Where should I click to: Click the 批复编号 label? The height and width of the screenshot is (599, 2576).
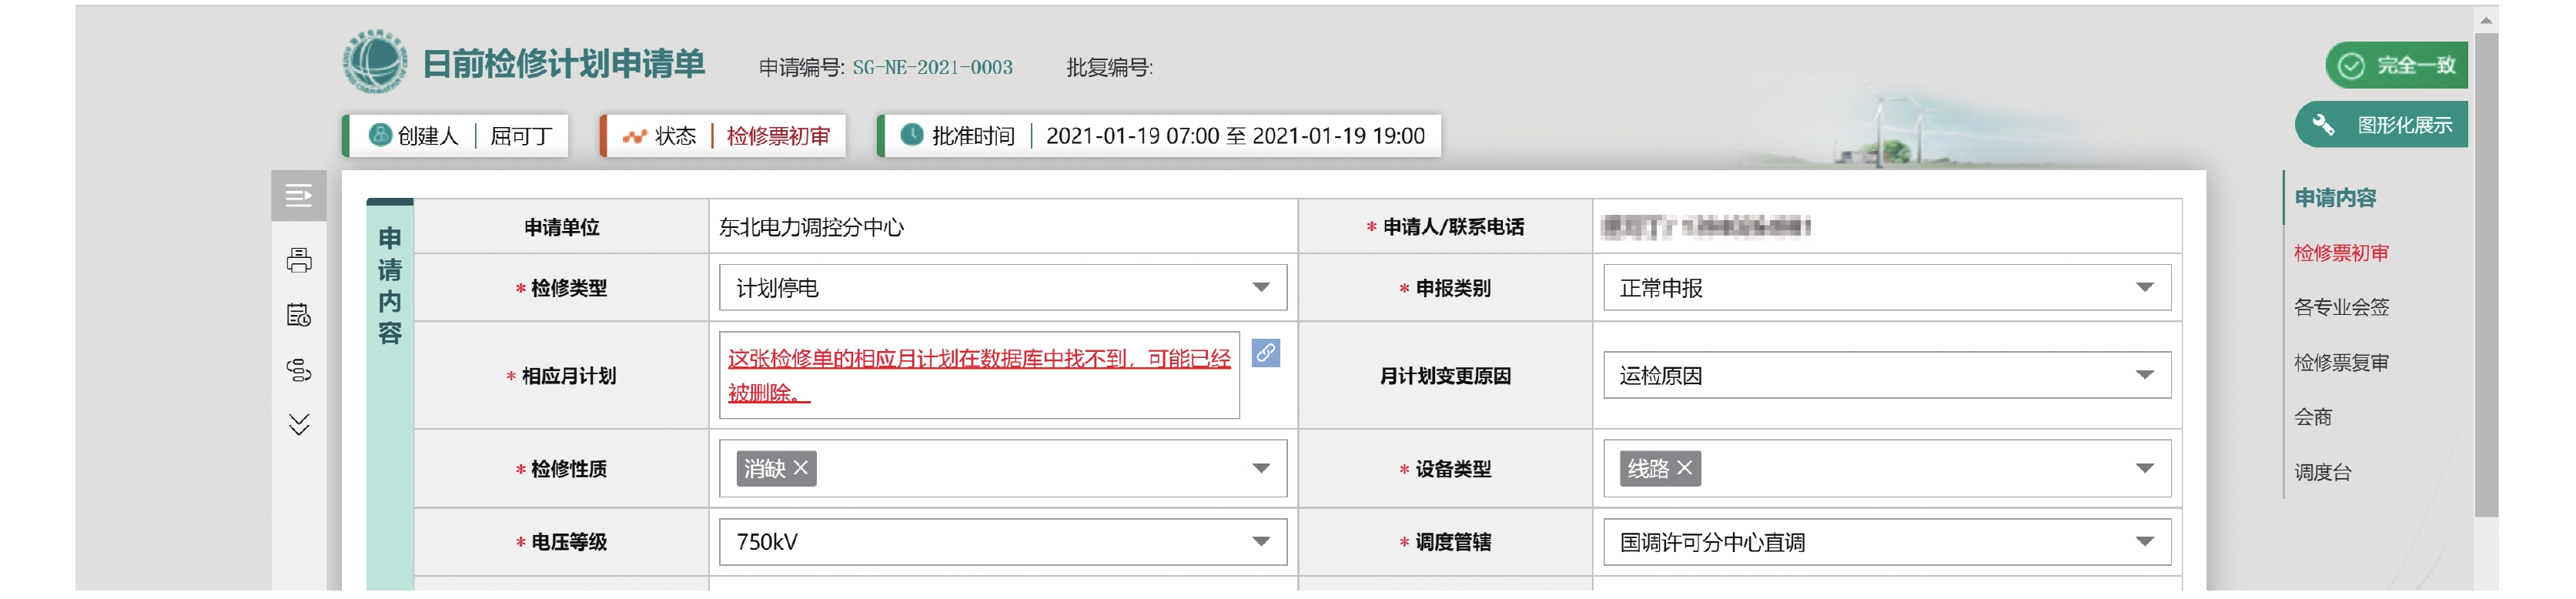(x=1109, y=67)
